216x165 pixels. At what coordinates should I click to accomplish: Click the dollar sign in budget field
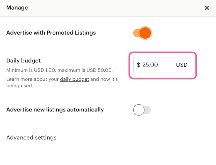pos(139,65)
